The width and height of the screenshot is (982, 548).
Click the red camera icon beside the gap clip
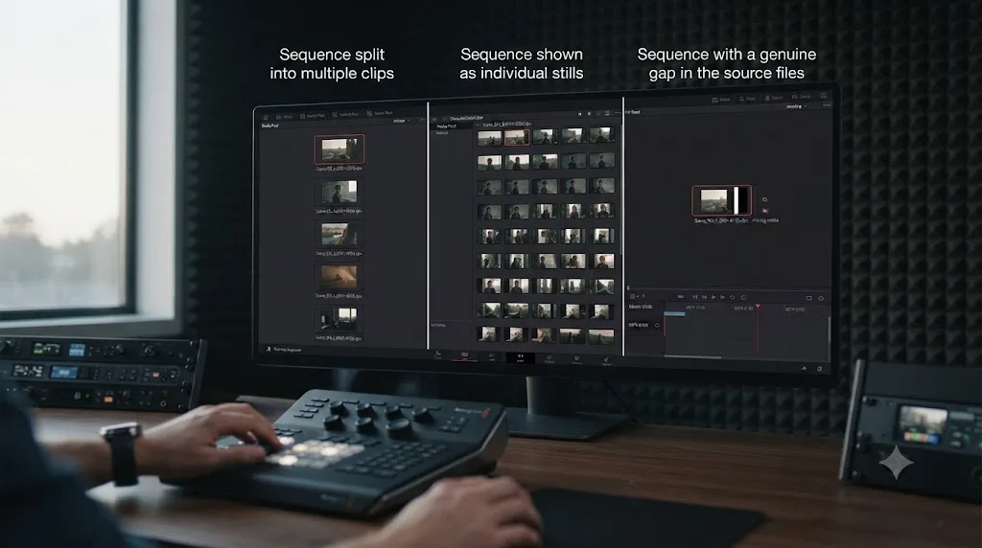tap(764, 211)
